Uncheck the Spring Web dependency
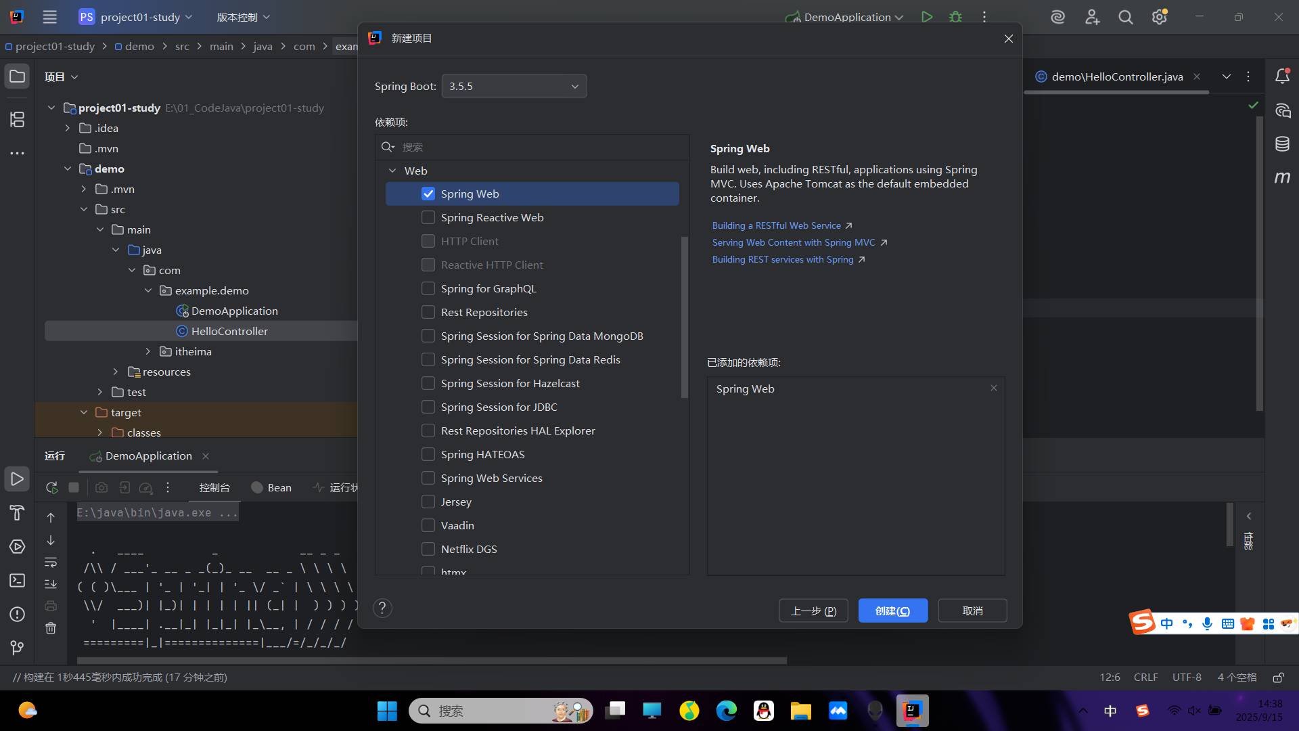The height and width of the screenshot is (731, 1299). point(428,194)
